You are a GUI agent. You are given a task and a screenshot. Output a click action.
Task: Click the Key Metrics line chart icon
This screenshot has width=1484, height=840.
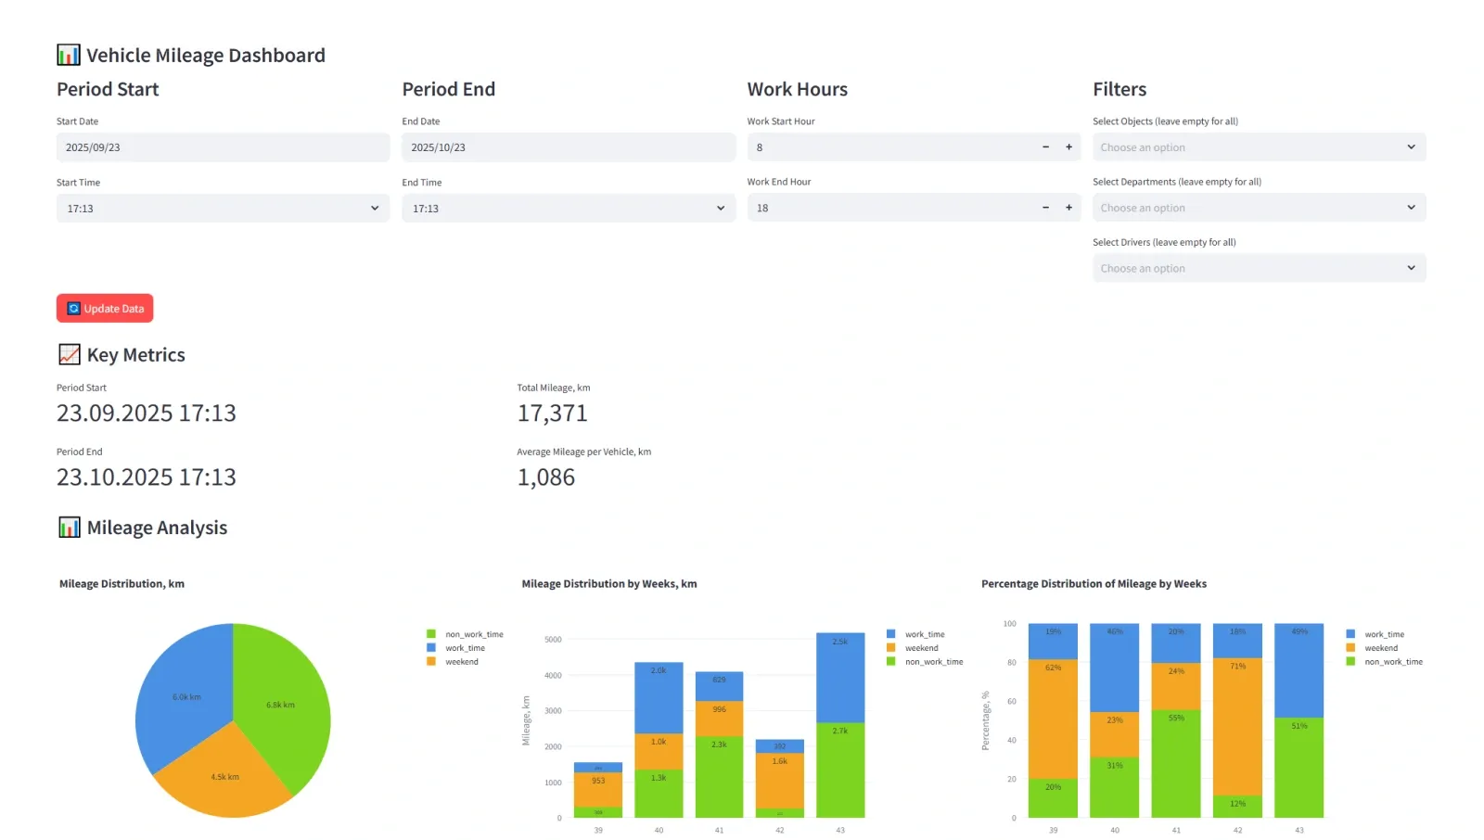click(x=68, y=354)
